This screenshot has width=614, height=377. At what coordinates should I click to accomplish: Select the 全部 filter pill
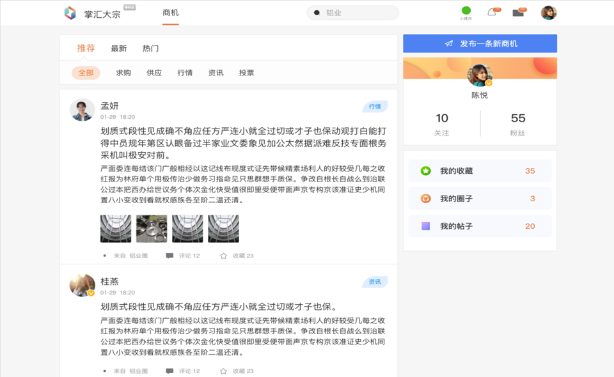tap(86, 73)
